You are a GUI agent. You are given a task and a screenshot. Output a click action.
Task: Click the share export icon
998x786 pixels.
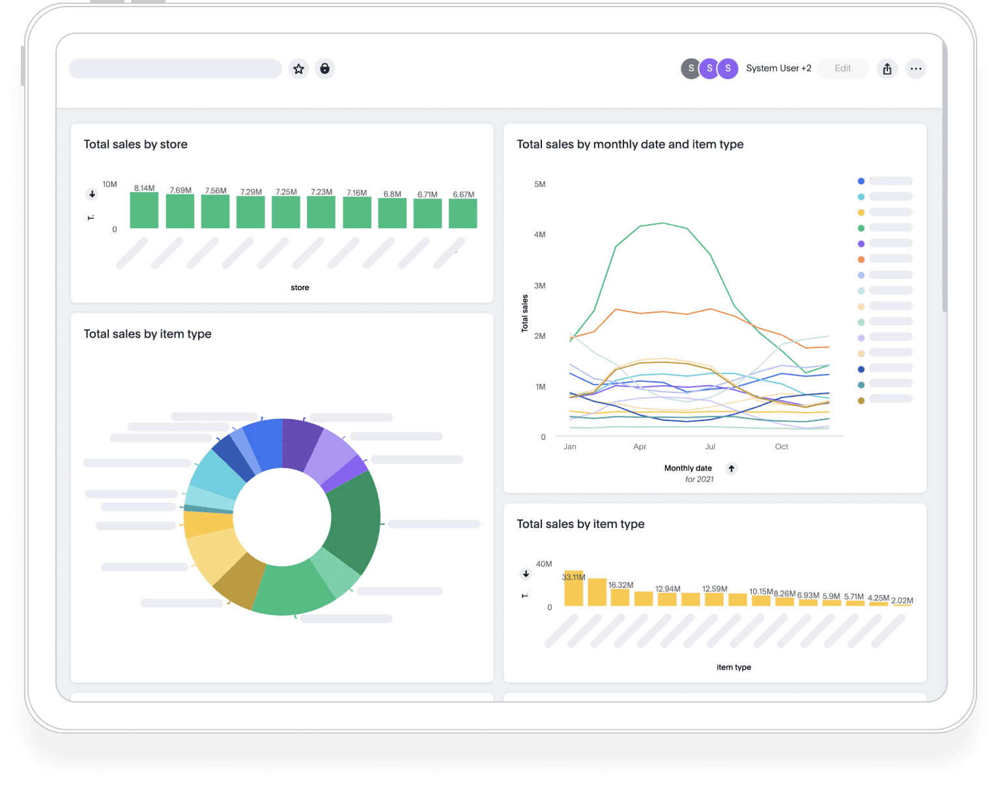887,68
